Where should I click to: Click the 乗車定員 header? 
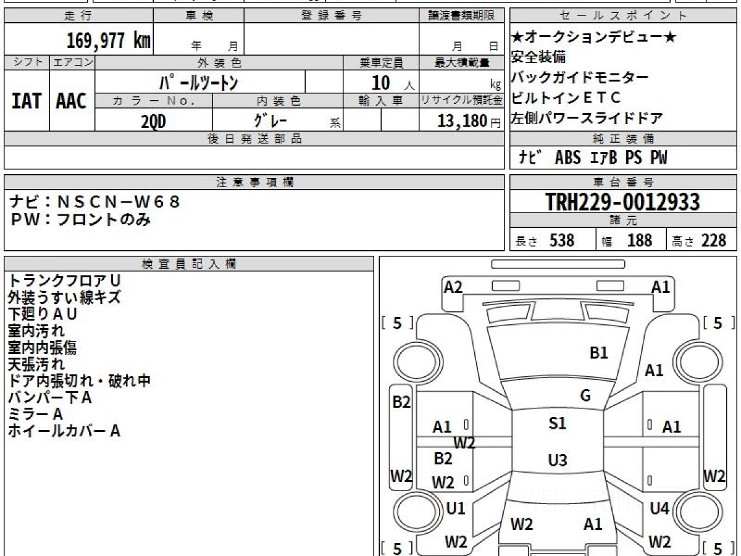pyautogui.click(x=382, y=62)
